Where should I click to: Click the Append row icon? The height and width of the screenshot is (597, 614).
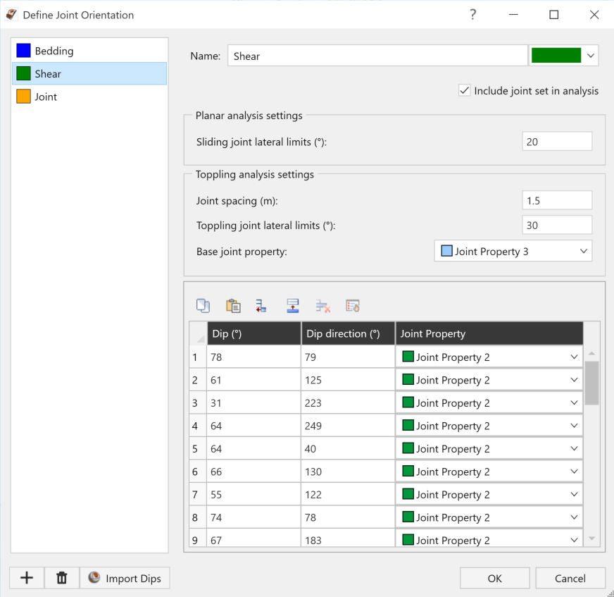(261, 306)
